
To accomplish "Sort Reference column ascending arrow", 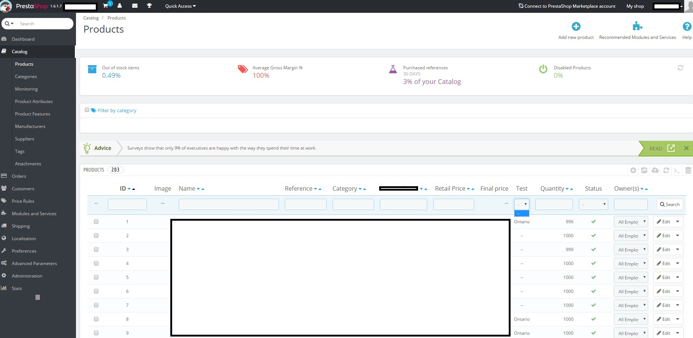I will 320,189.
